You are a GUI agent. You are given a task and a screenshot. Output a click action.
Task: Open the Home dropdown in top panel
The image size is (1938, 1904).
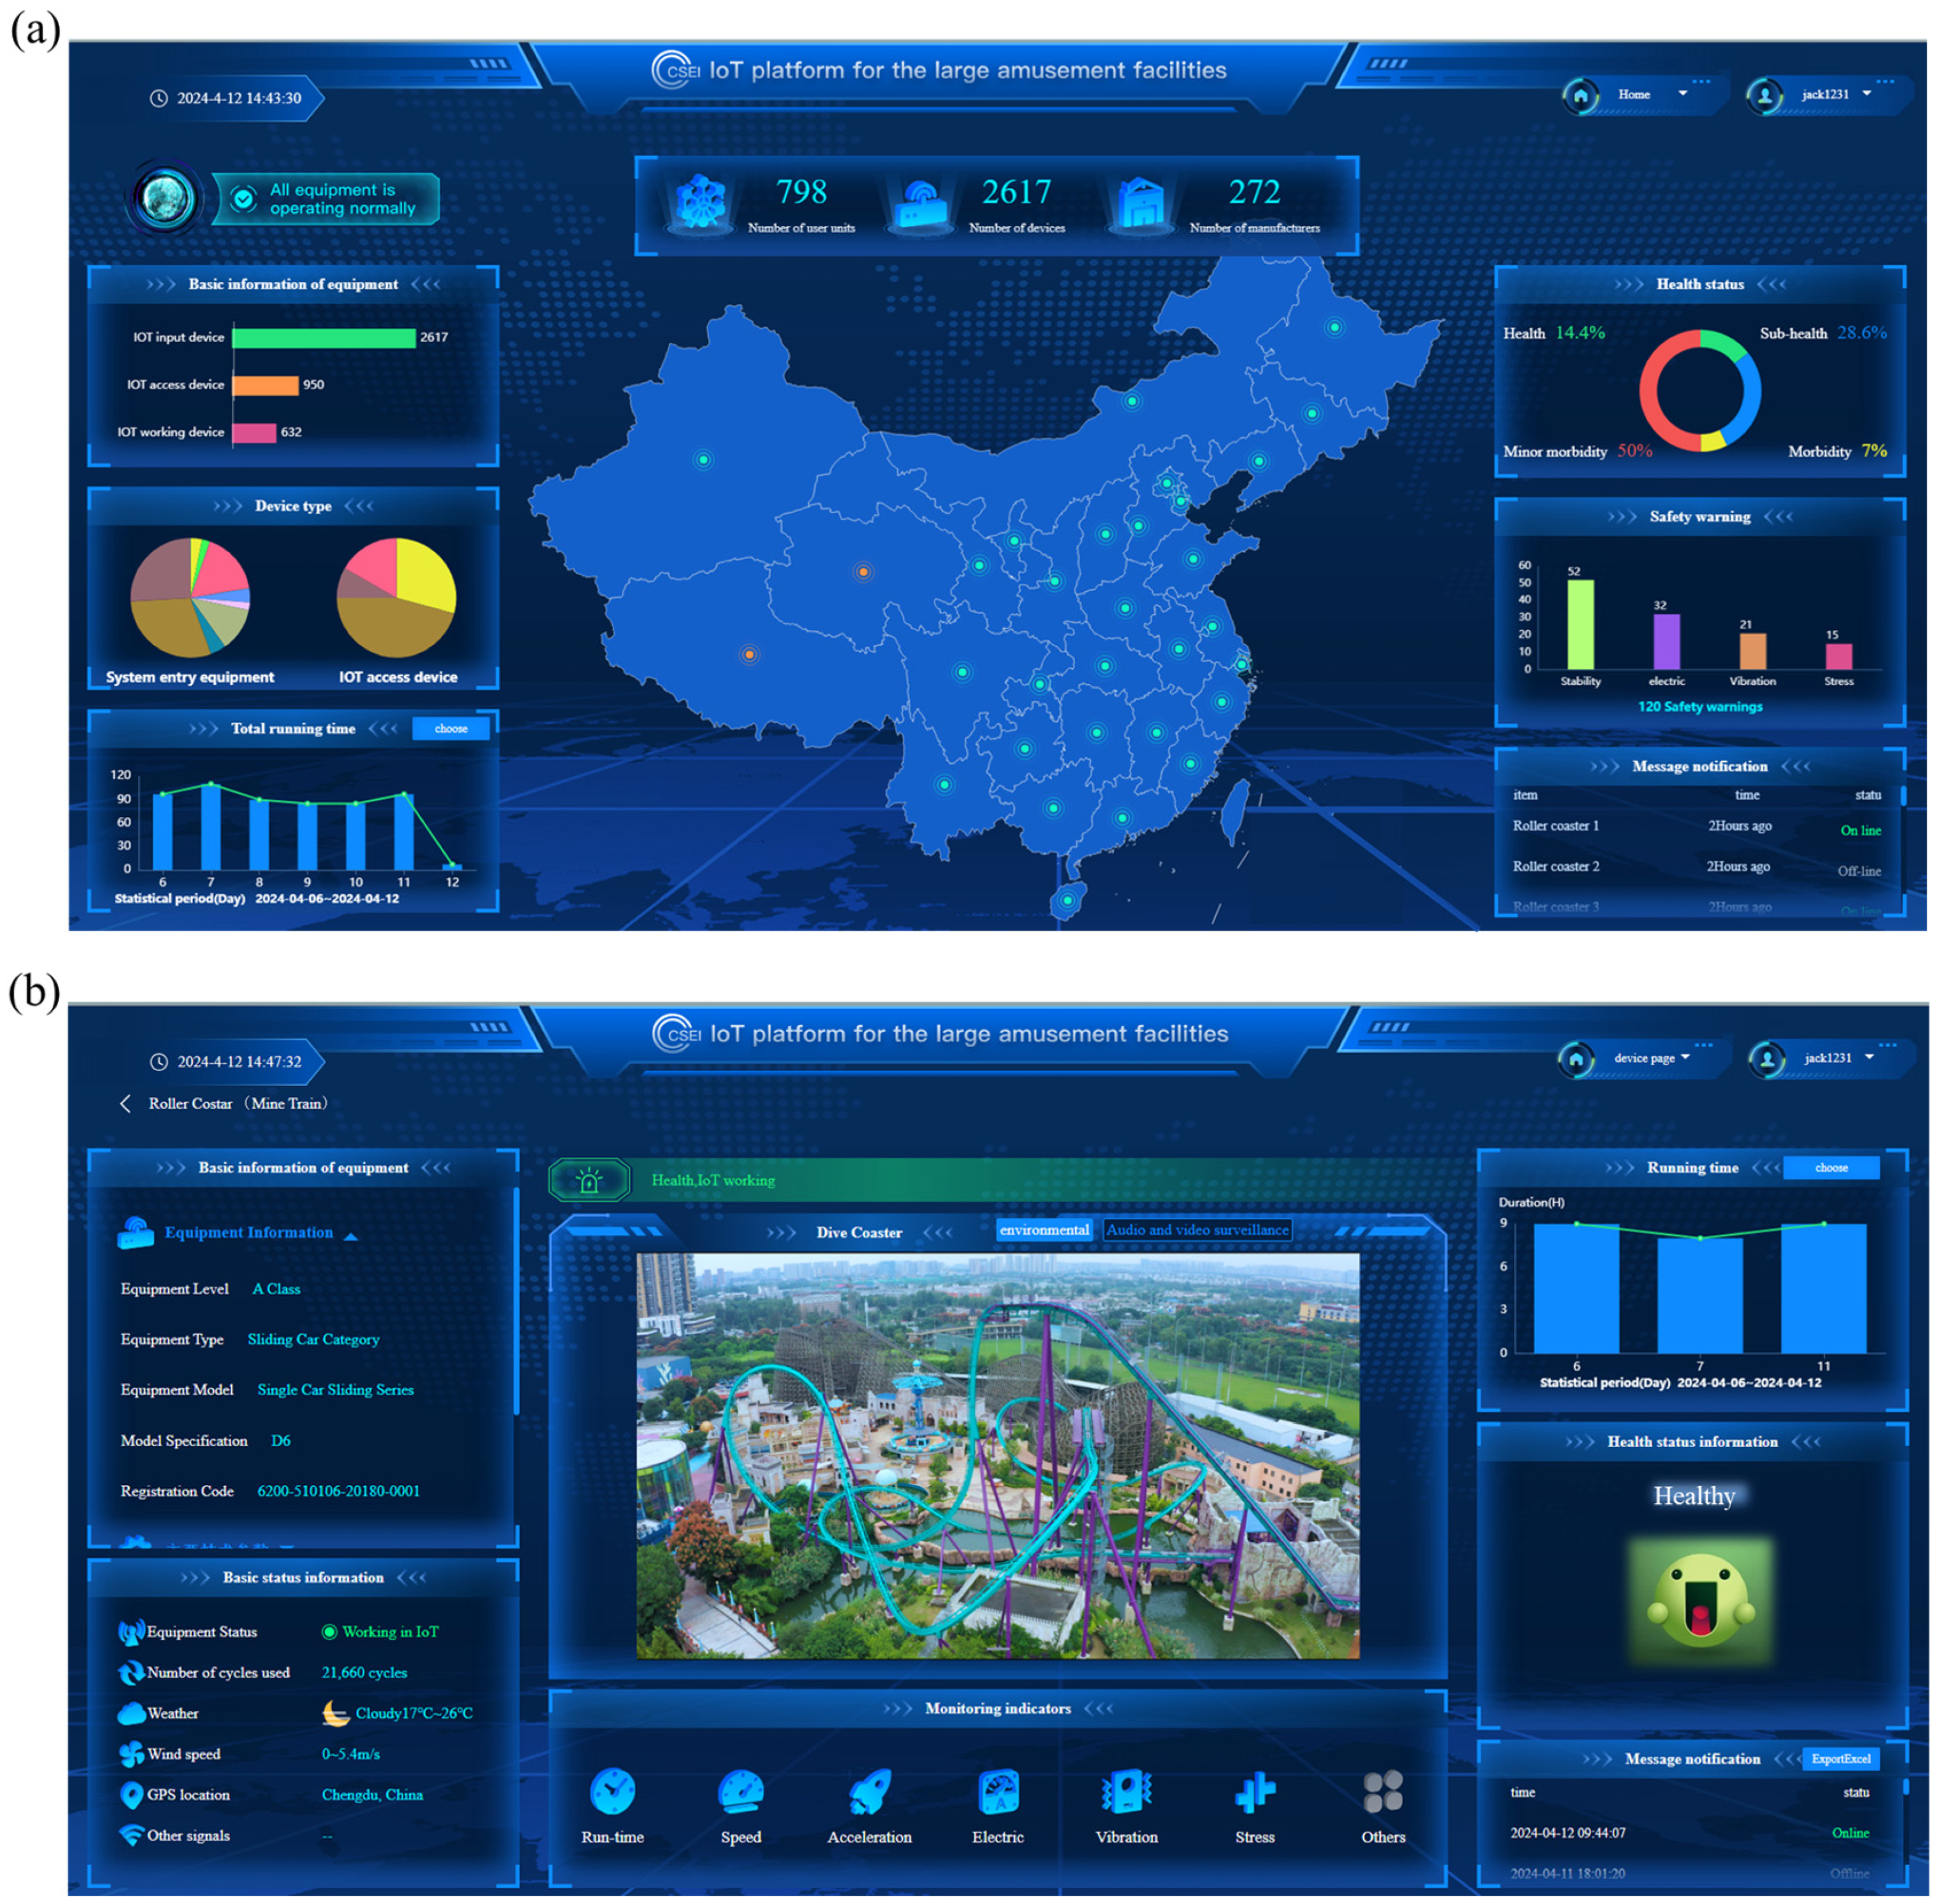pos(1683,94)
